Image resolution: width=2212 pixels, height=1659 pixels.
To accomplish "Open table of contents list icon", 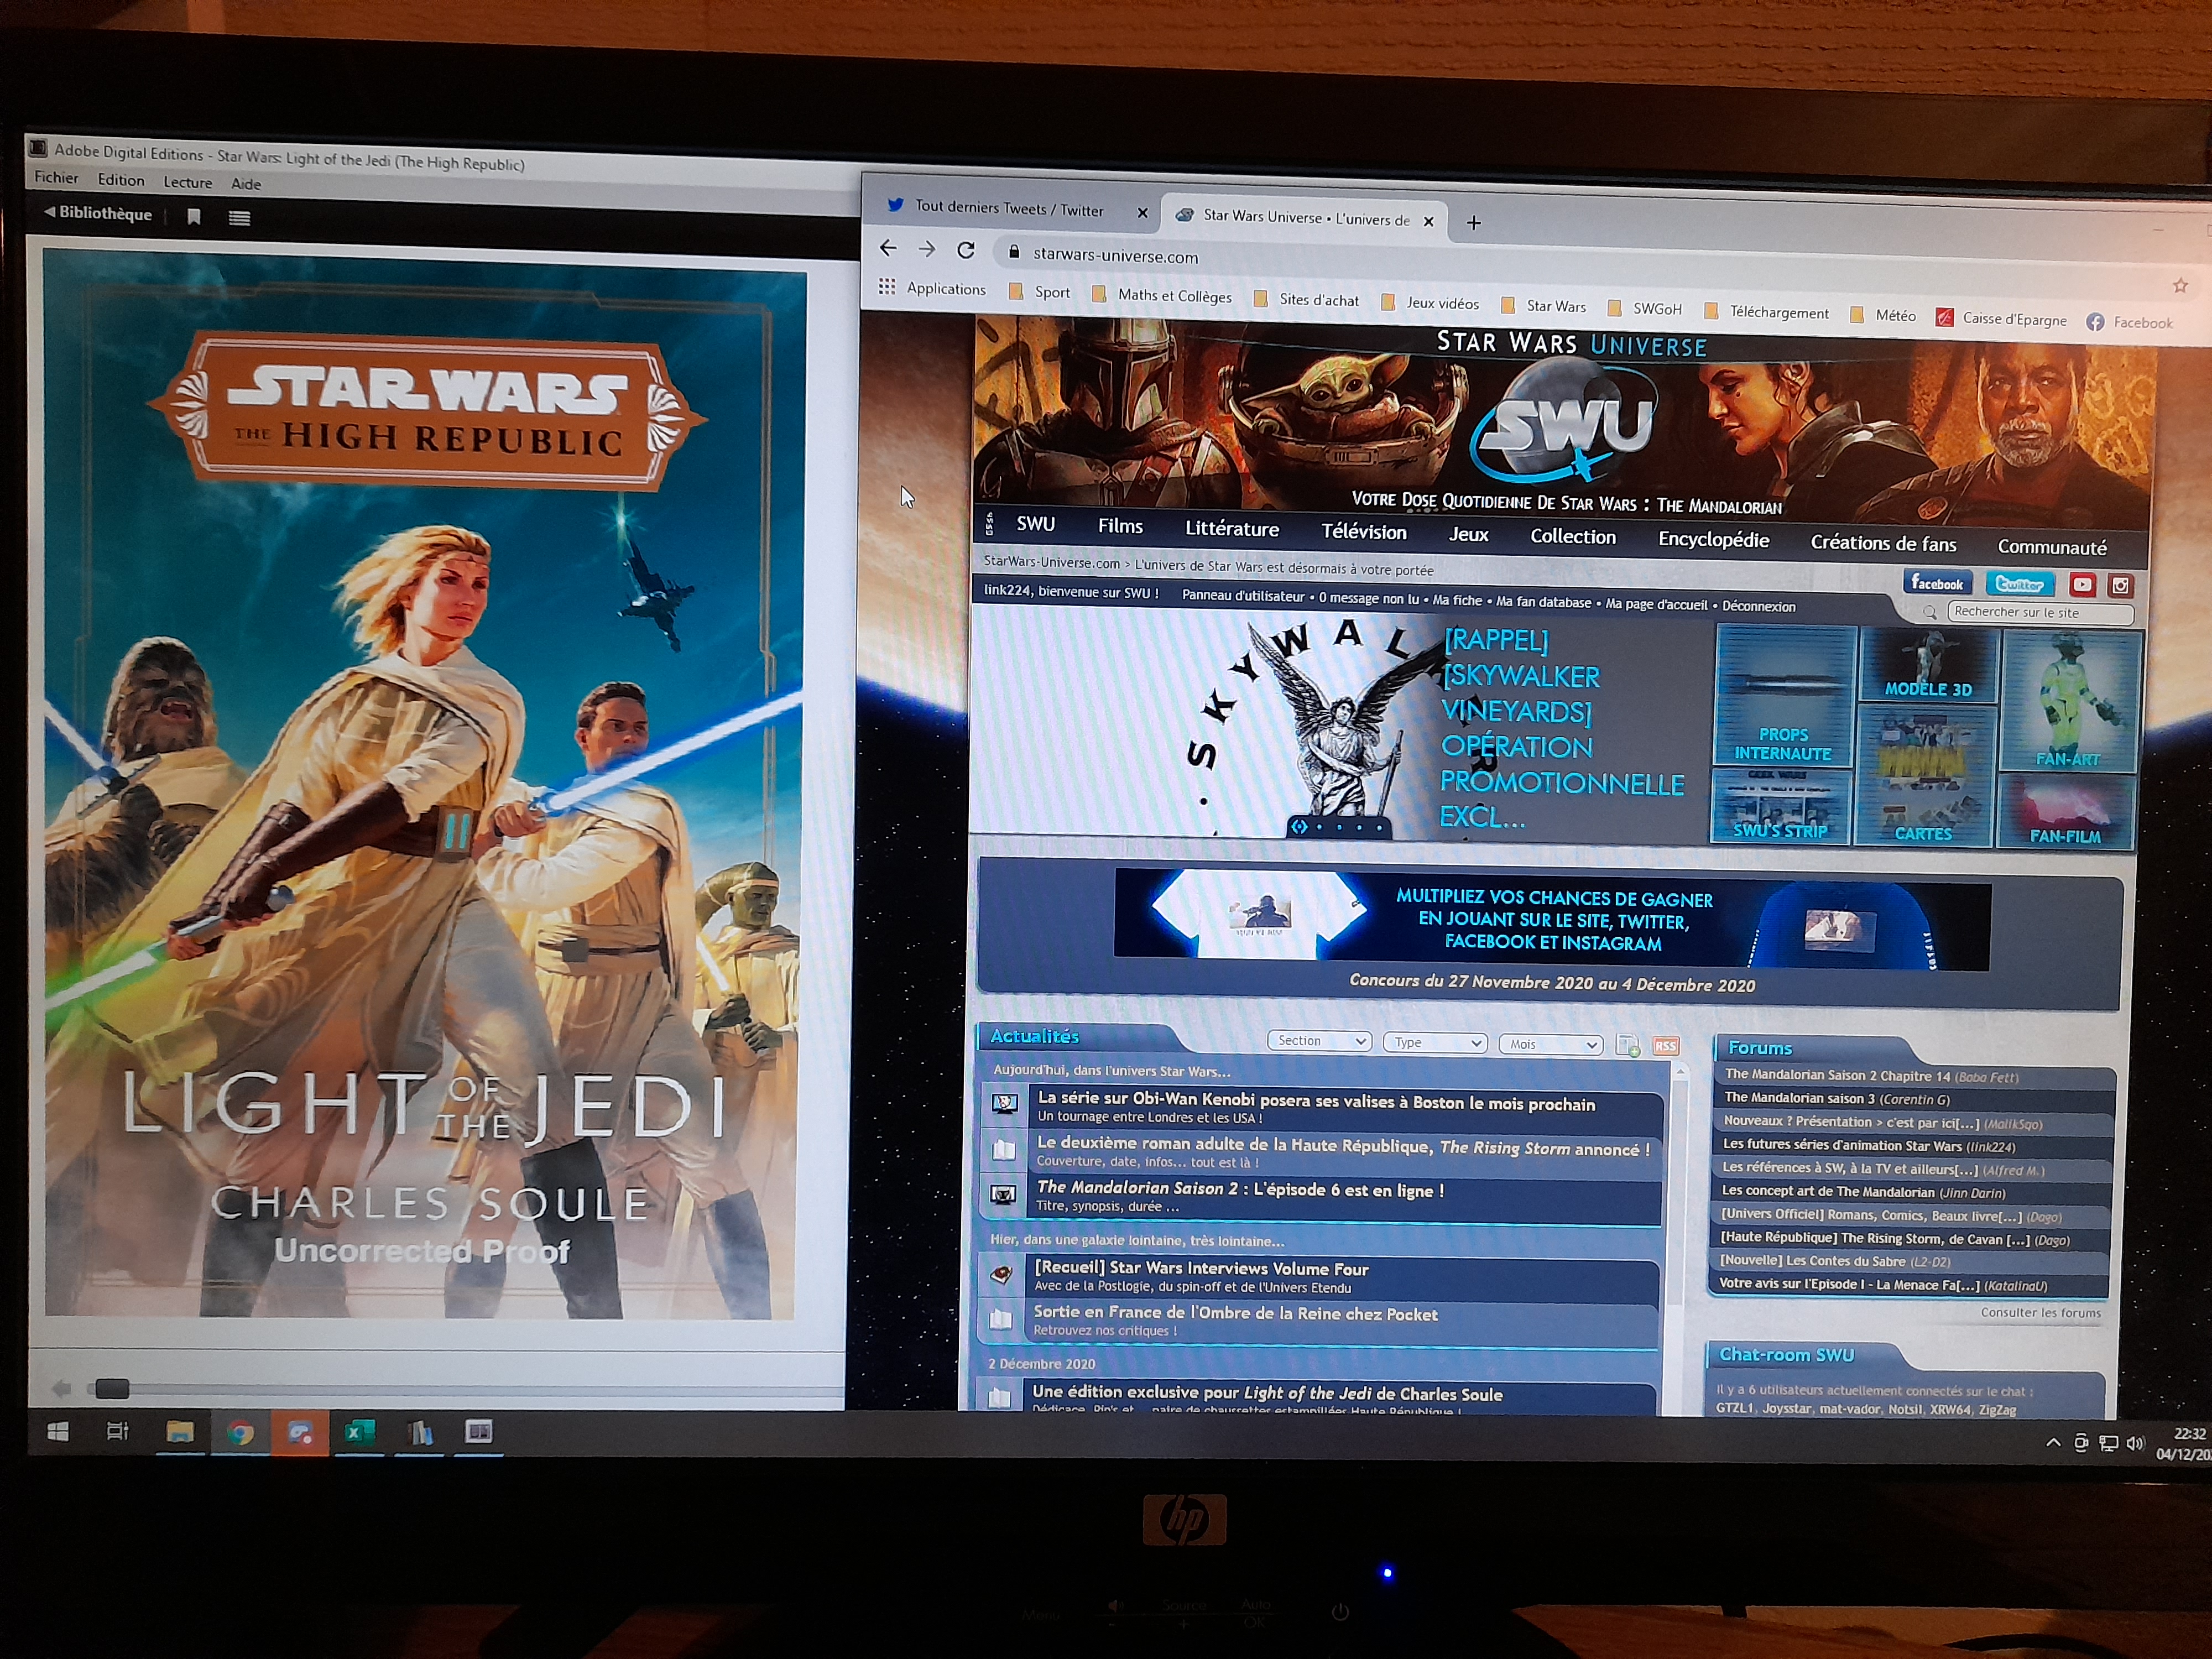I will 239,217.
